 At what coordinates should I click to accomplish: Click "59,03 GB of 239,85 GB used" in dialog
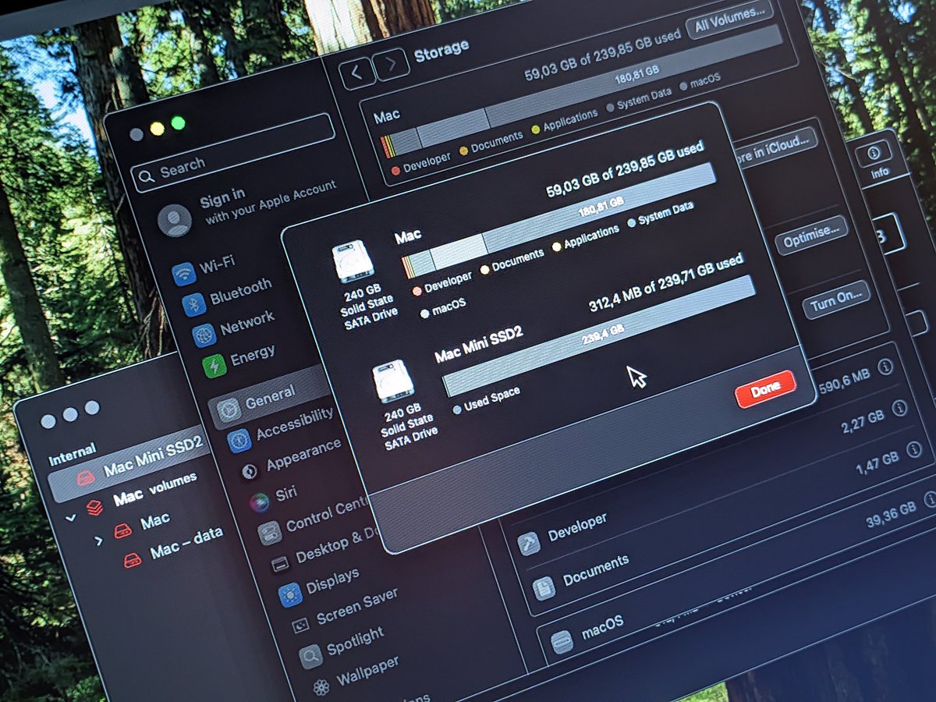tap(625, 170)
